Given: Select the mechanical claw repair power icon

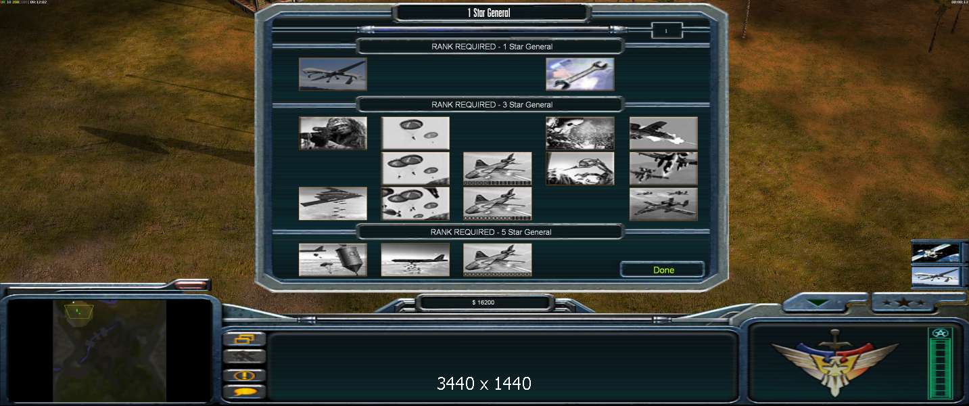Looking at the screenshot, I should 580,168.
